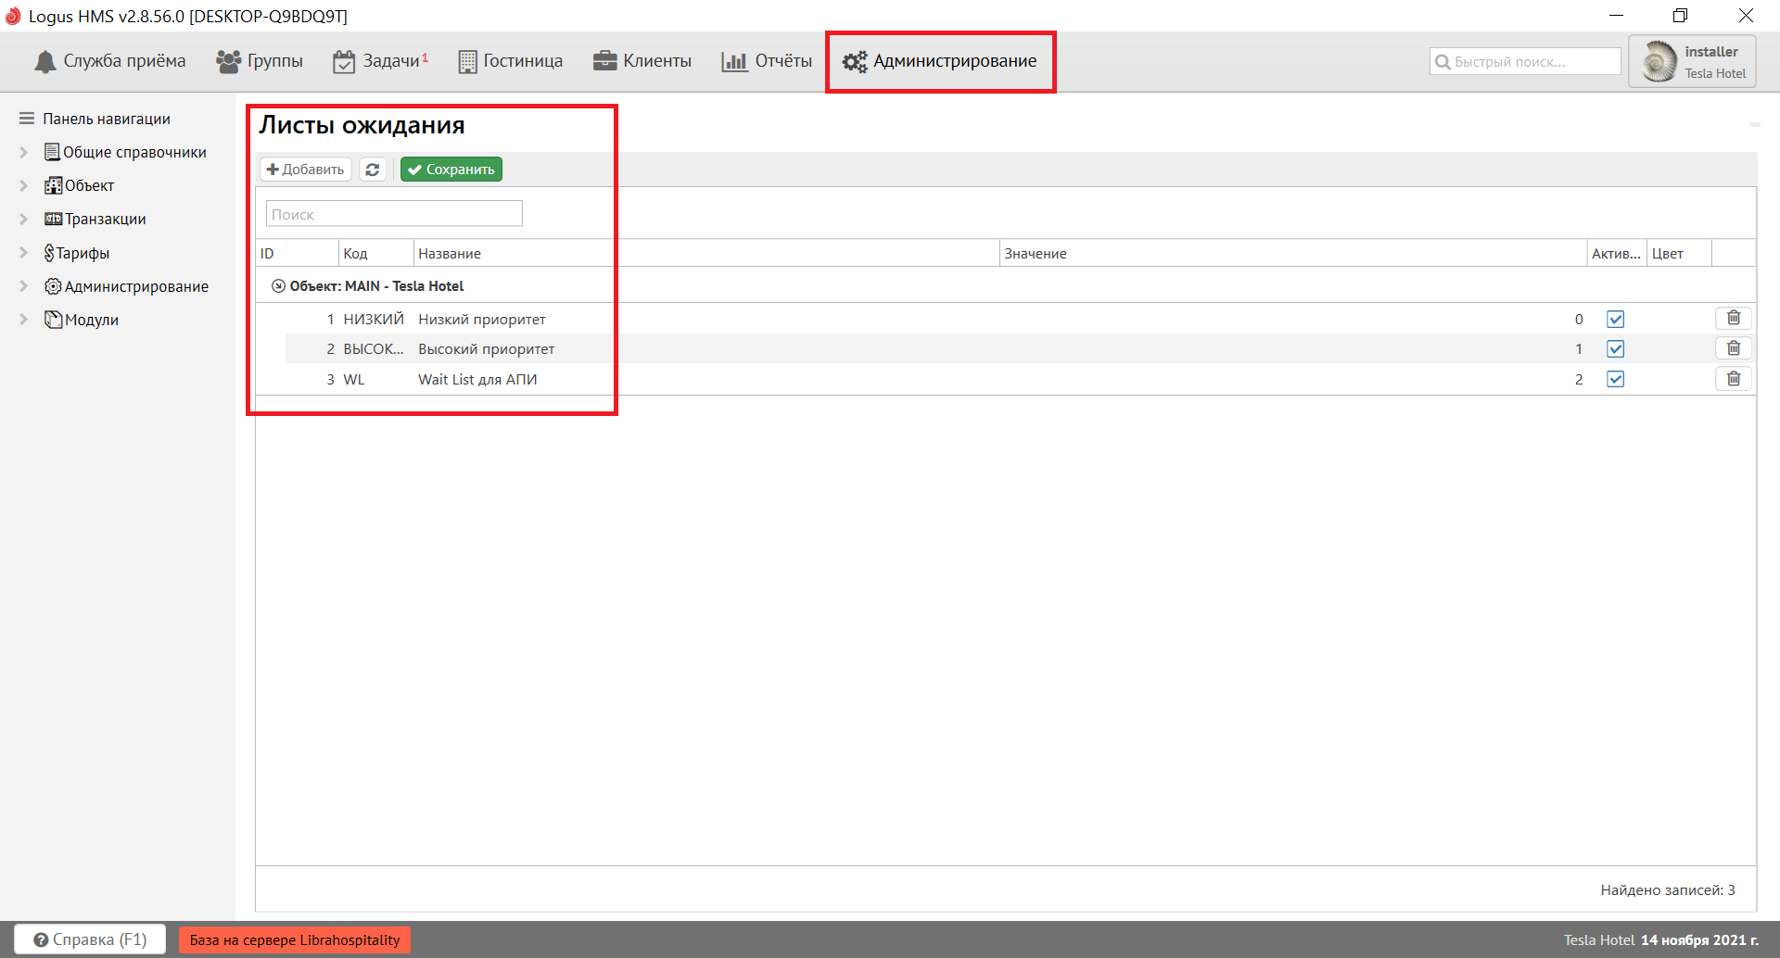Open the Гостиница menu
The height and width of the screenshot is (958, 1780).
[511, 61]
